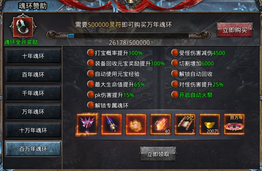This screenshot has height=171, width=262.
Task: Click the 灵符 progress bar
Action: (x=128, y=35)
